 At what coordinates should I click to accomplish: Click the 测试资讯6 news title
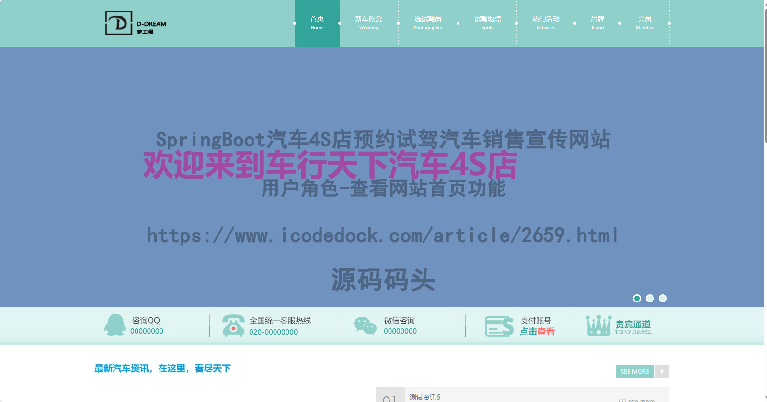[x=425, y=397]
